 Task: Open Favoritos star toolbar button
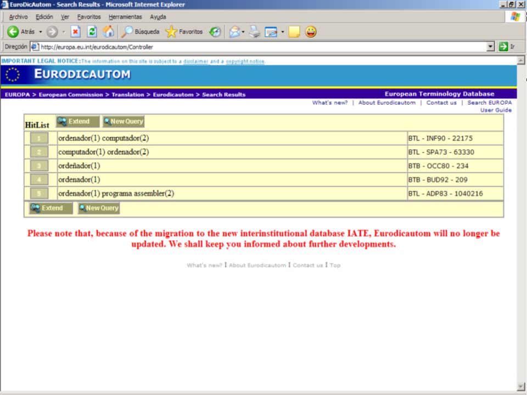pos(184,32)
